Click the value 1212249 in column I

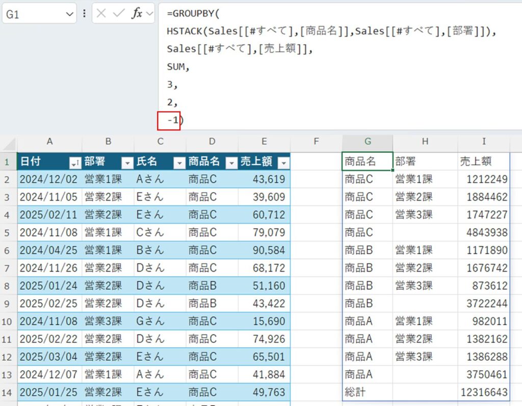point(484,179)
